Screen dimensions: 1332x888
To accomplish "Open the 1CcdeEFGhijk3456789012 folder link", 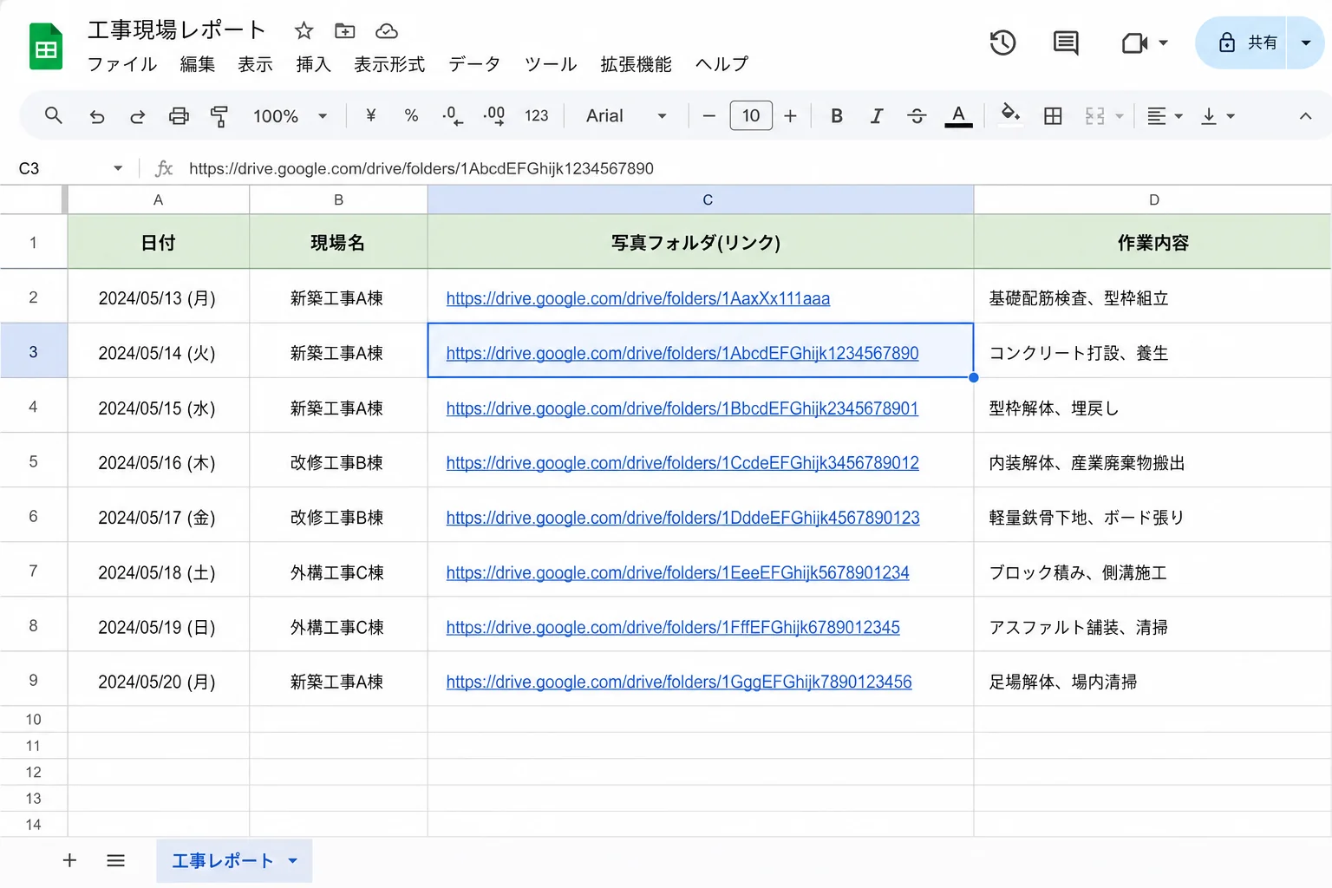I will pos(682,463).
